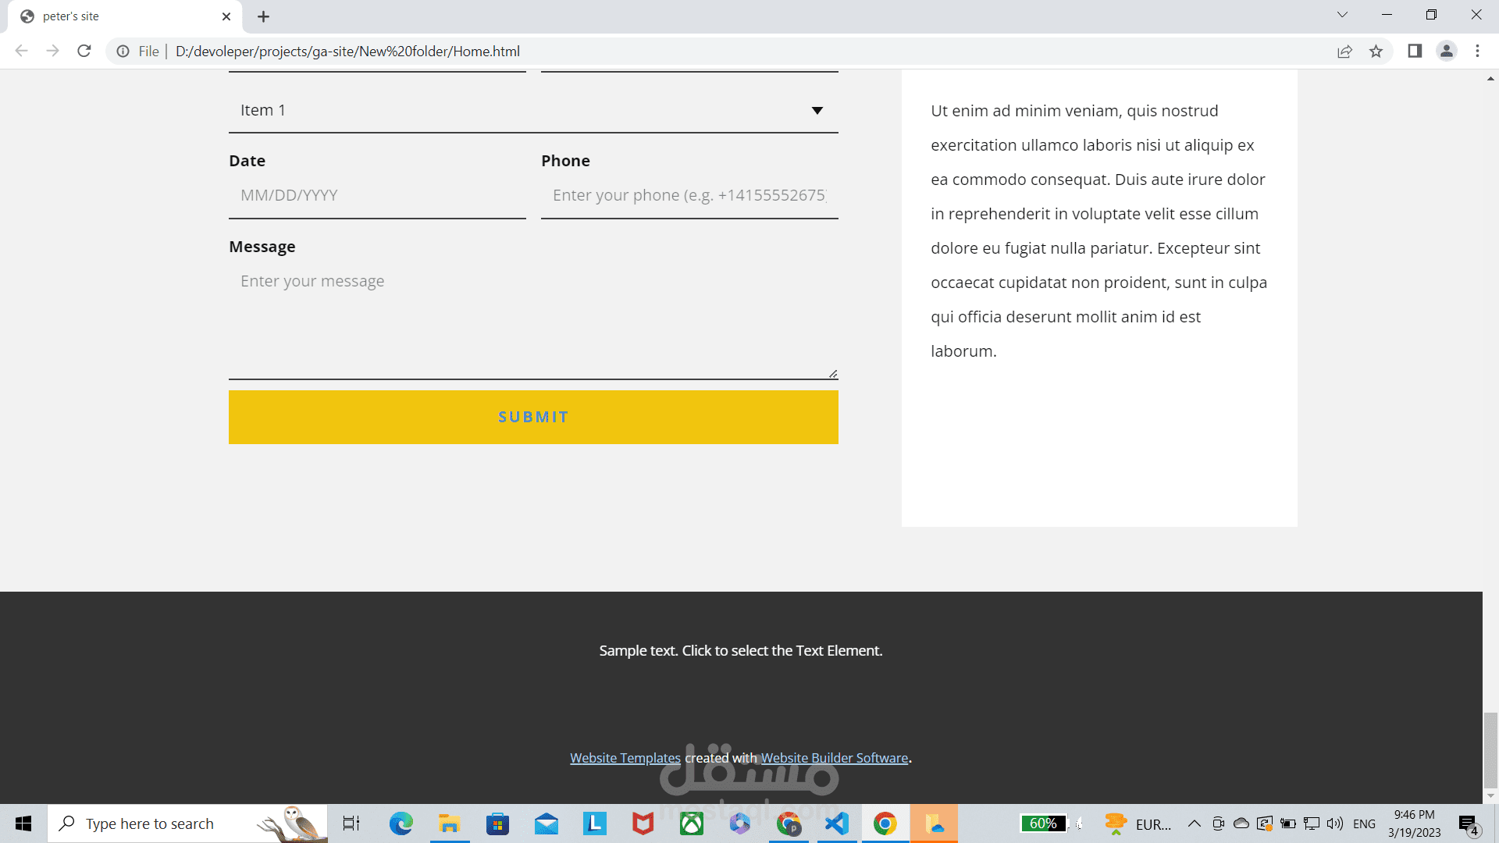Open the Meet Now camera tray icon
Viewport: 1499px width, 843px height.
(1218, 823)
